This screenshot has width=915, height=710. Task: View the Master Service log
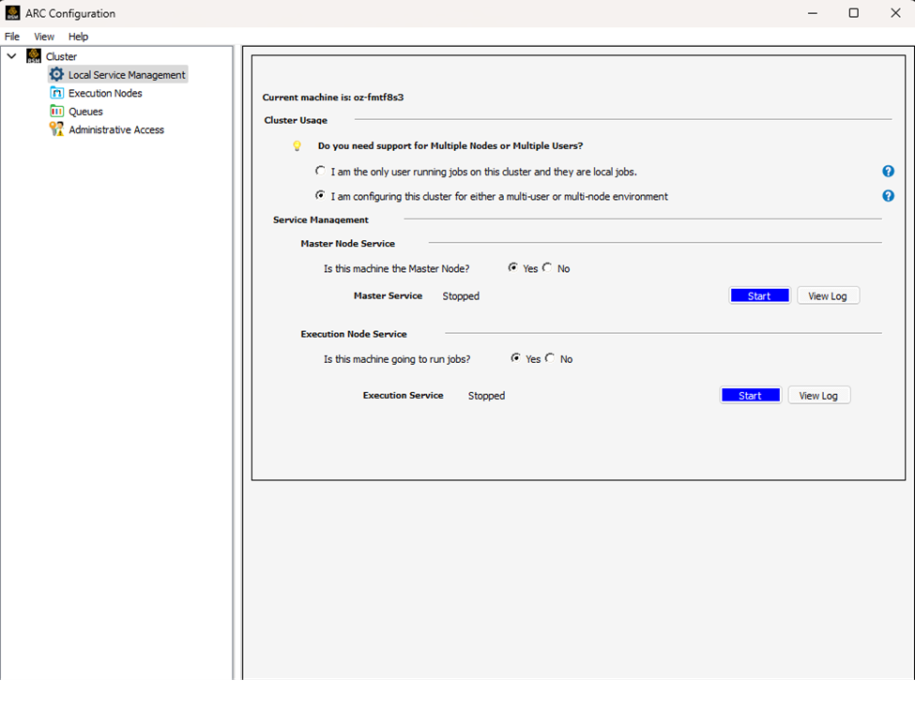[x=828, y=295]
